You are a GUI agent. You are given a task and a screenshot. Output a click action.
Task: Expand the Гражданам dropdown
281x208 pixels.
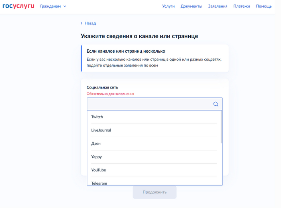pyautogui.click(x=53, y=6)
